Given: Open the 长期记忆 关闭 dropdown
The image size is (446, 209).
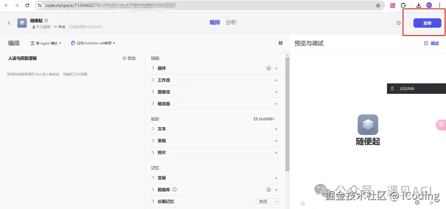Looking at the screenshot, I should (268, 201).
